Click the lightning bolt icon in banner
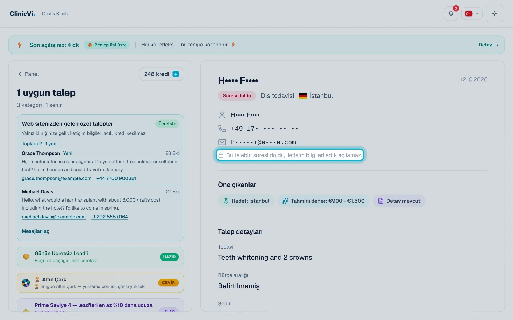This screenshot has width=513, height=320. 20,45
